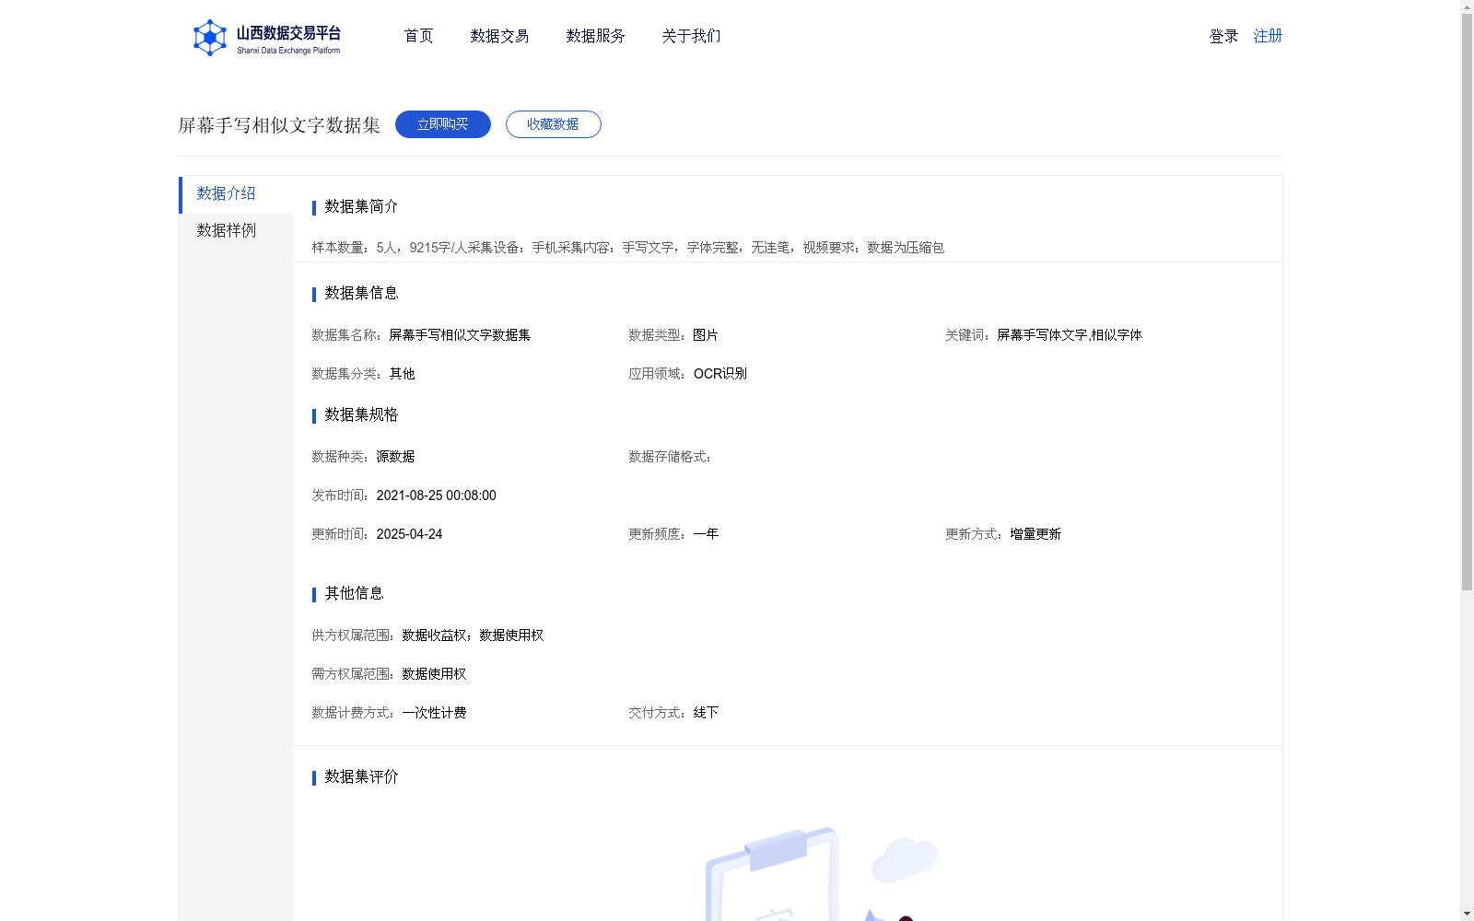The width and height of the screenshot is (1474, 921).
Task: Click the 数据集简介 section heading
Action: click(361, 206)
